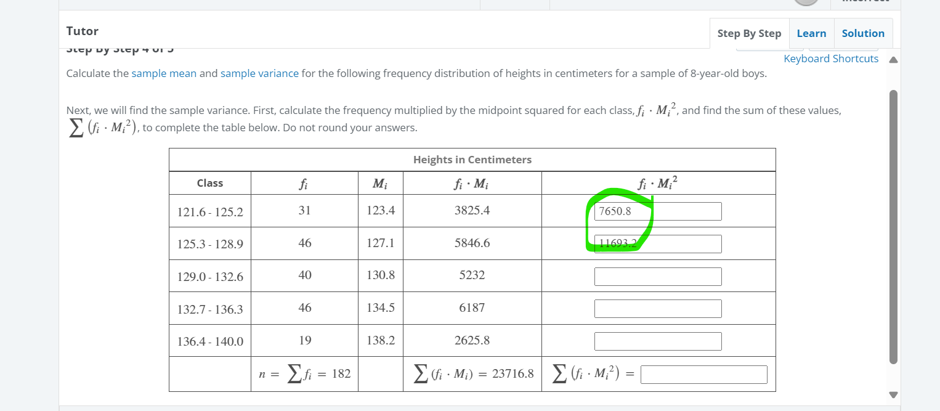940x411 pixels.
Task: Click the empty input for class 132.7 - 136.3
Action: pos(657,308)
